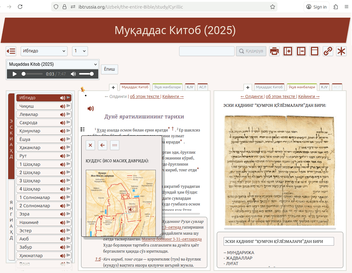This screenshot has height=273, width=352.
Task: Click the printer icon in toolbar
Action: click(274, 51)
